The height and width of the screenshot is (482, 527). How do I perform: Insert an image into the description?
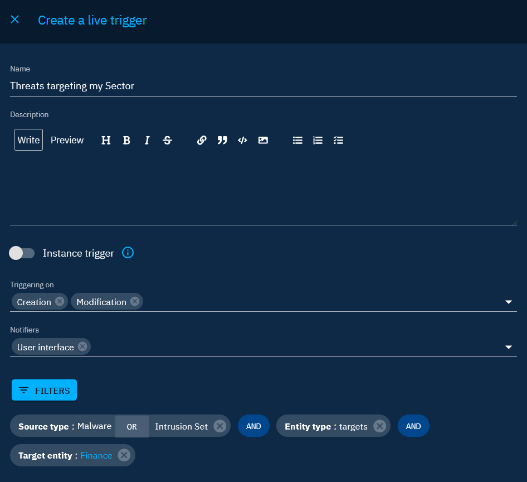tap(263, 141)
